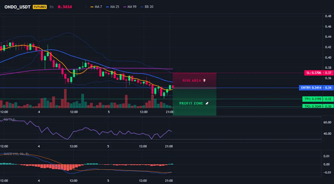Toggle the MA 7 legend entry

96,7
